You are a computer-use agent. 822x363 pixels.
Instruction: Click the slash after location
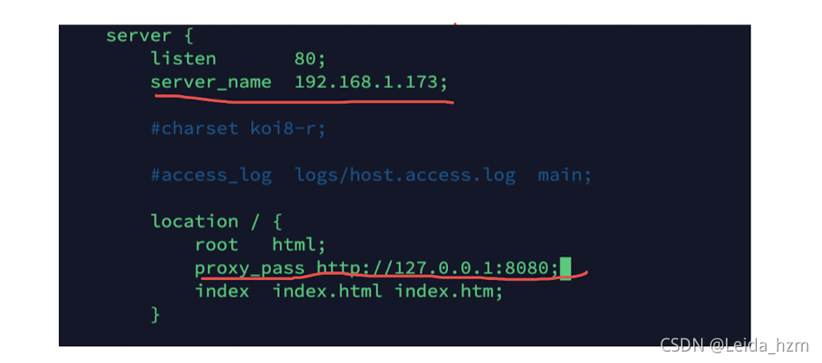[x=255, y=221]
